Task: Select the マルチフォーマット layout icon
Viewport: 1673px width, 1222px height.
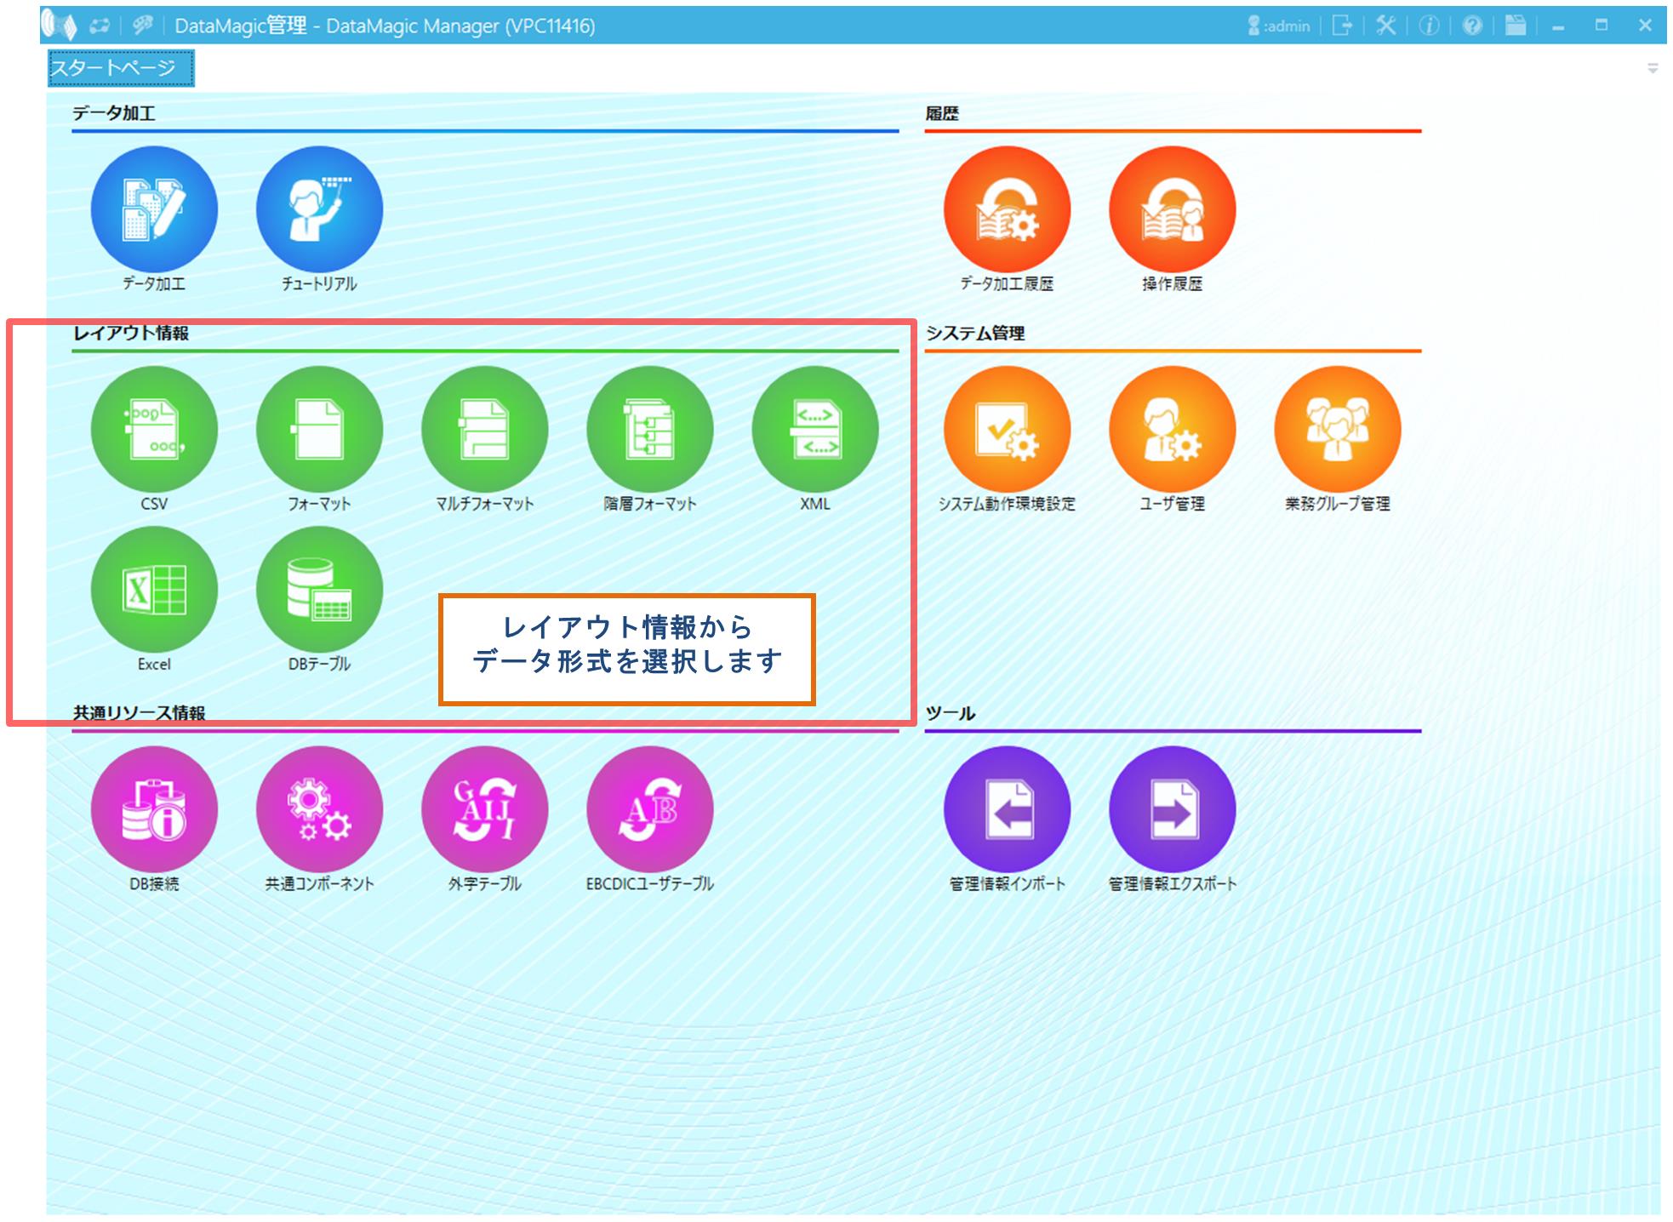Action: click(x=484, y=429)
